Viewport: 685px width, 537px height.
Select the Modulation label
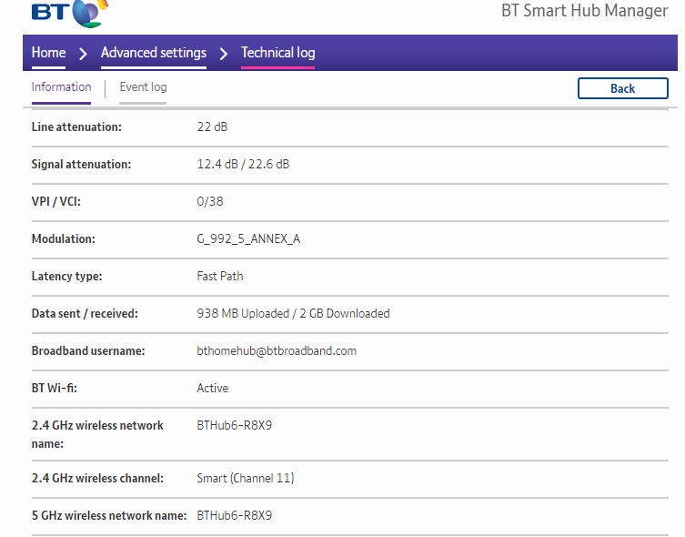(x=64, y=239)
